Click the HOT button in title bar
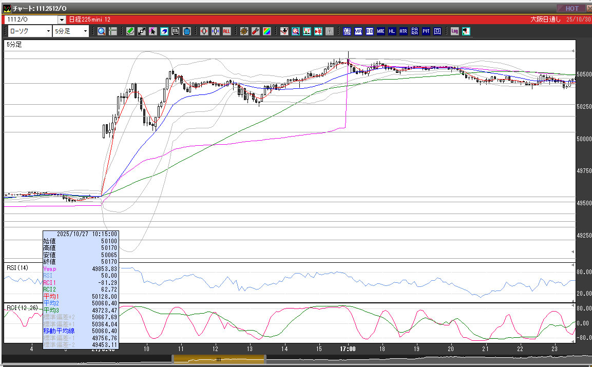The width and height of the screenshot is (592, 367). point(571,8)
